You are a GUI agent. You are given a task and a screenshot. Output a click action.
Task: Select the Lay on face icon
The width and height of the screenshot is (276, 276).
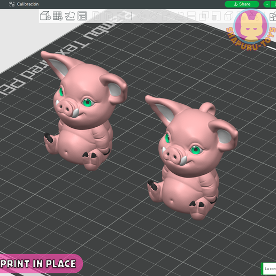[179, 16]
